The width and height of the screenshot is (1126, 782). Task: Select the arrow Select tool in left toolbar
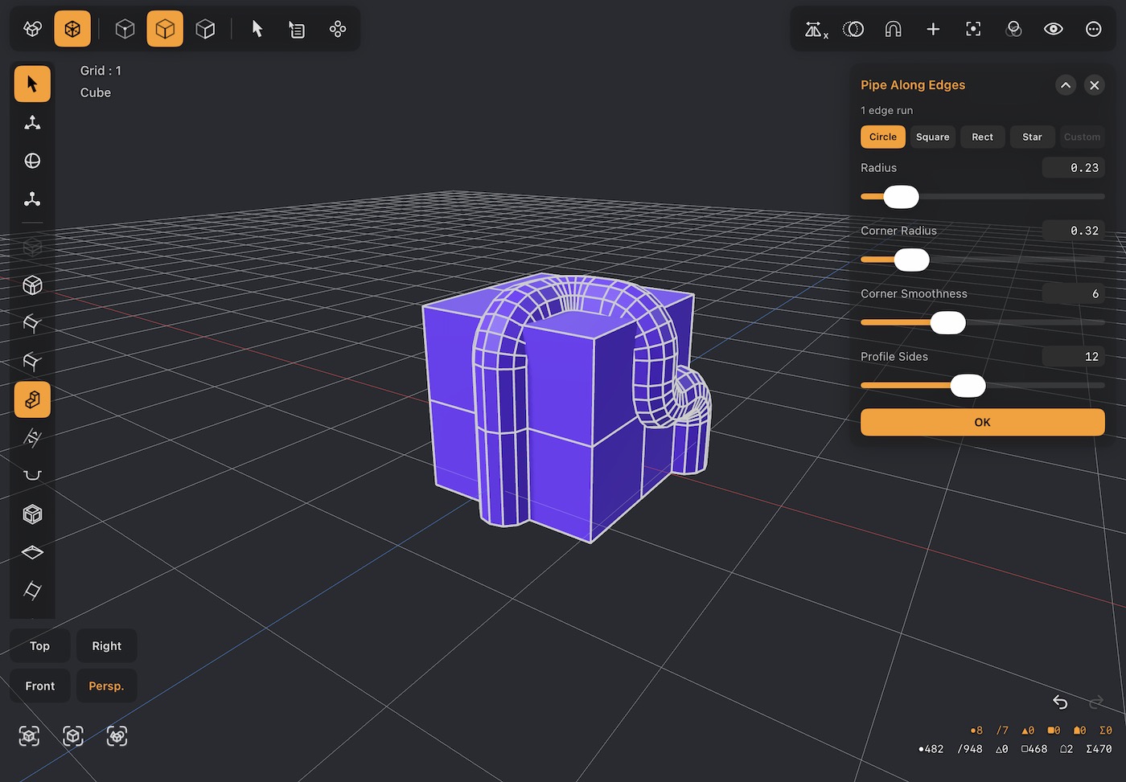tap(32, 84)
